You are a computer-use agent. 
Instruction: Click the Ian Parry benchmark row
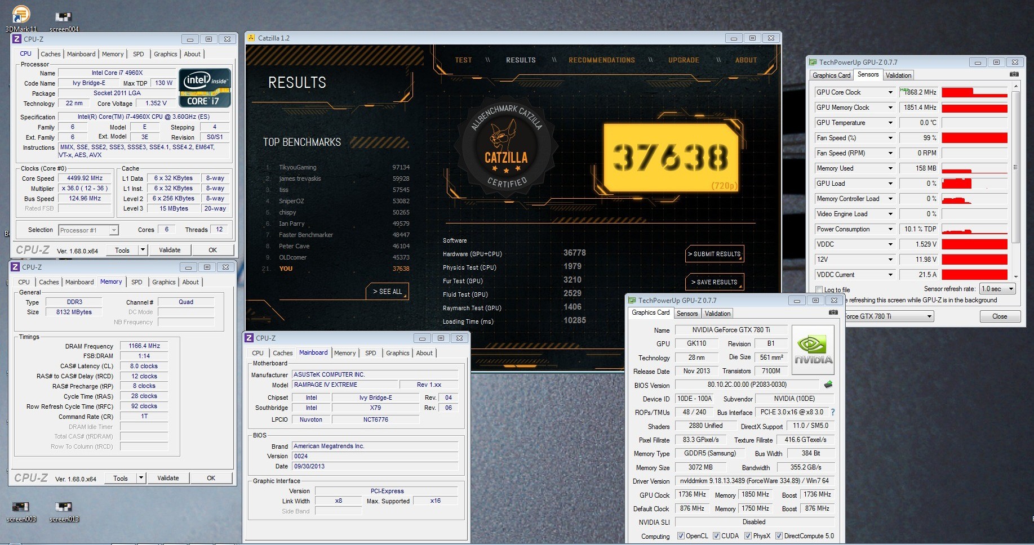click(x=338, y=224)
